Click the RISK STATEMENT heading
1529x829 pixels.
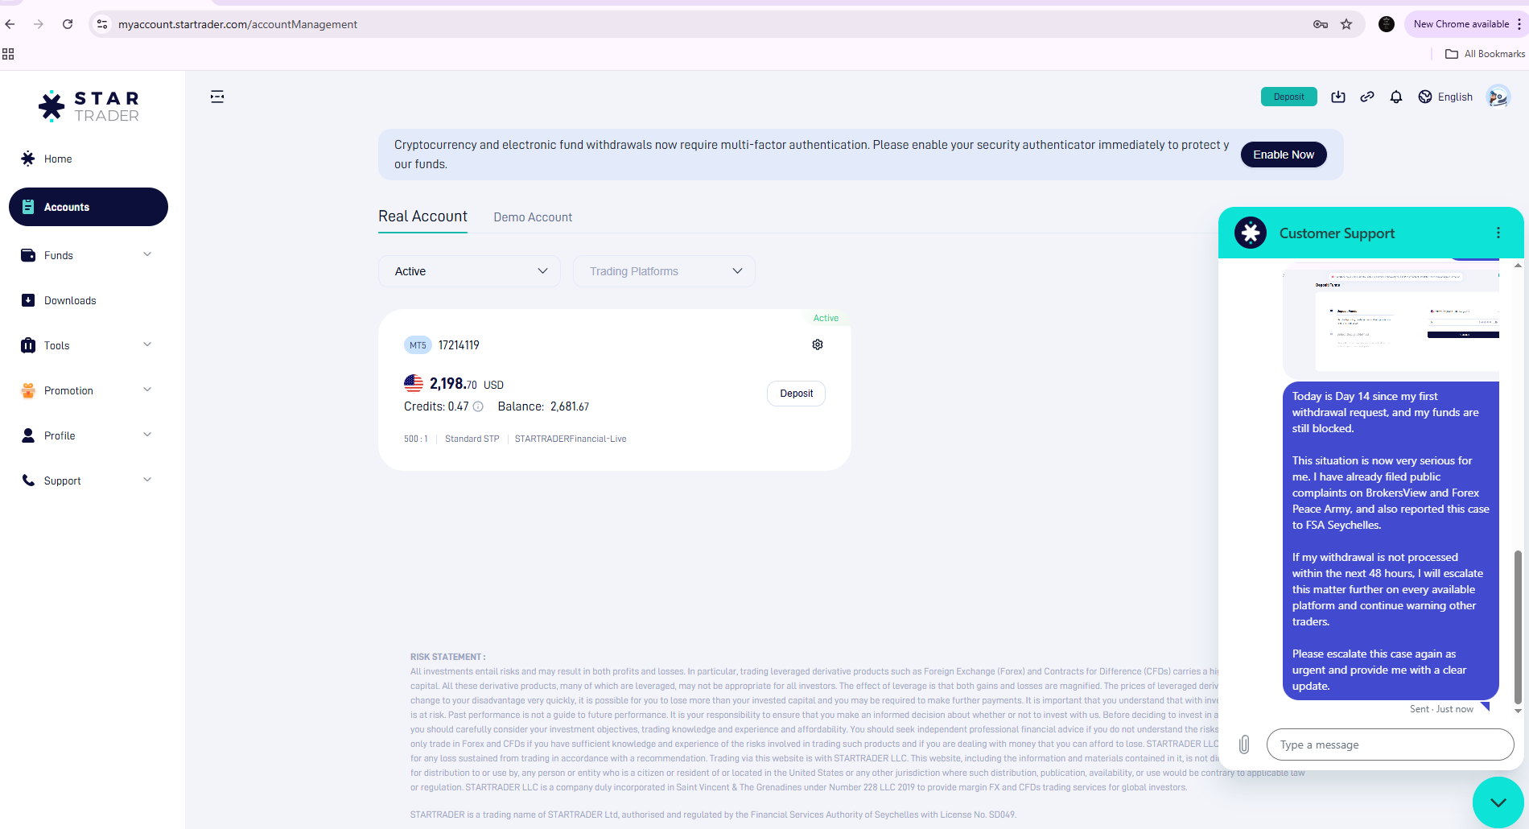coord(447,657)
